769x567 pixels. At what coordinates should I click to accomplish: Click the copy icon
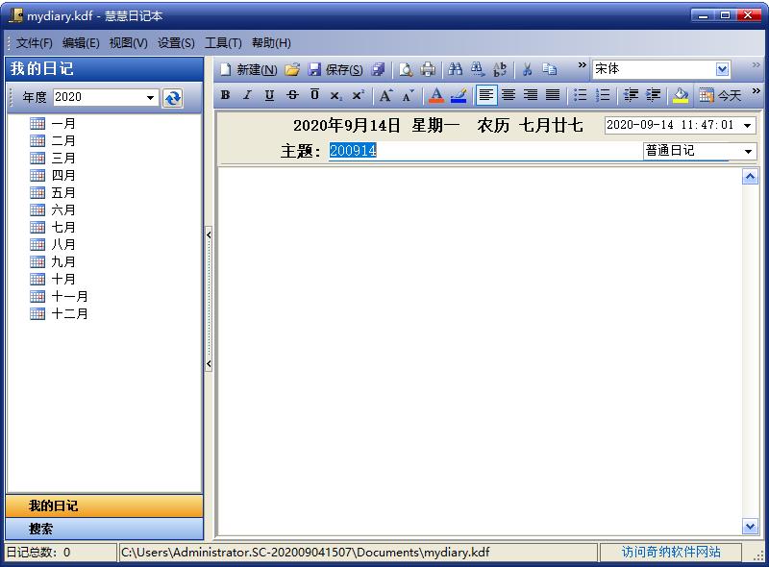tap(549, 69)
